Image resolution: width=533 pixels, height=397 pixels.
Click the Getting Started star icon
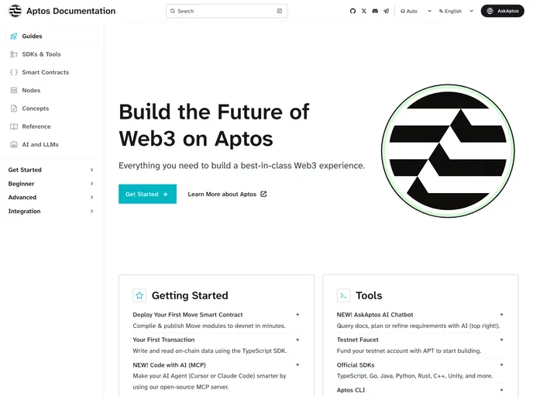[139, 295]
